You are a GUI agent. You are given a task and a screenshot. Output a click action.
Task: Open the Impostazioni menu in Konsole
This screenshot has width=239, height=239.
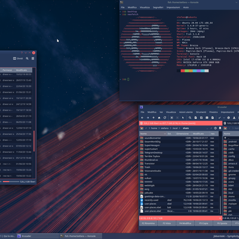click(x=173, y=7)
